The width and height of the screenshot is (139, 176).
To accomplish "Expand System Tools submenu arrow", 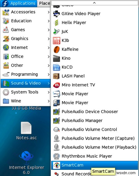I will (48, 92).
